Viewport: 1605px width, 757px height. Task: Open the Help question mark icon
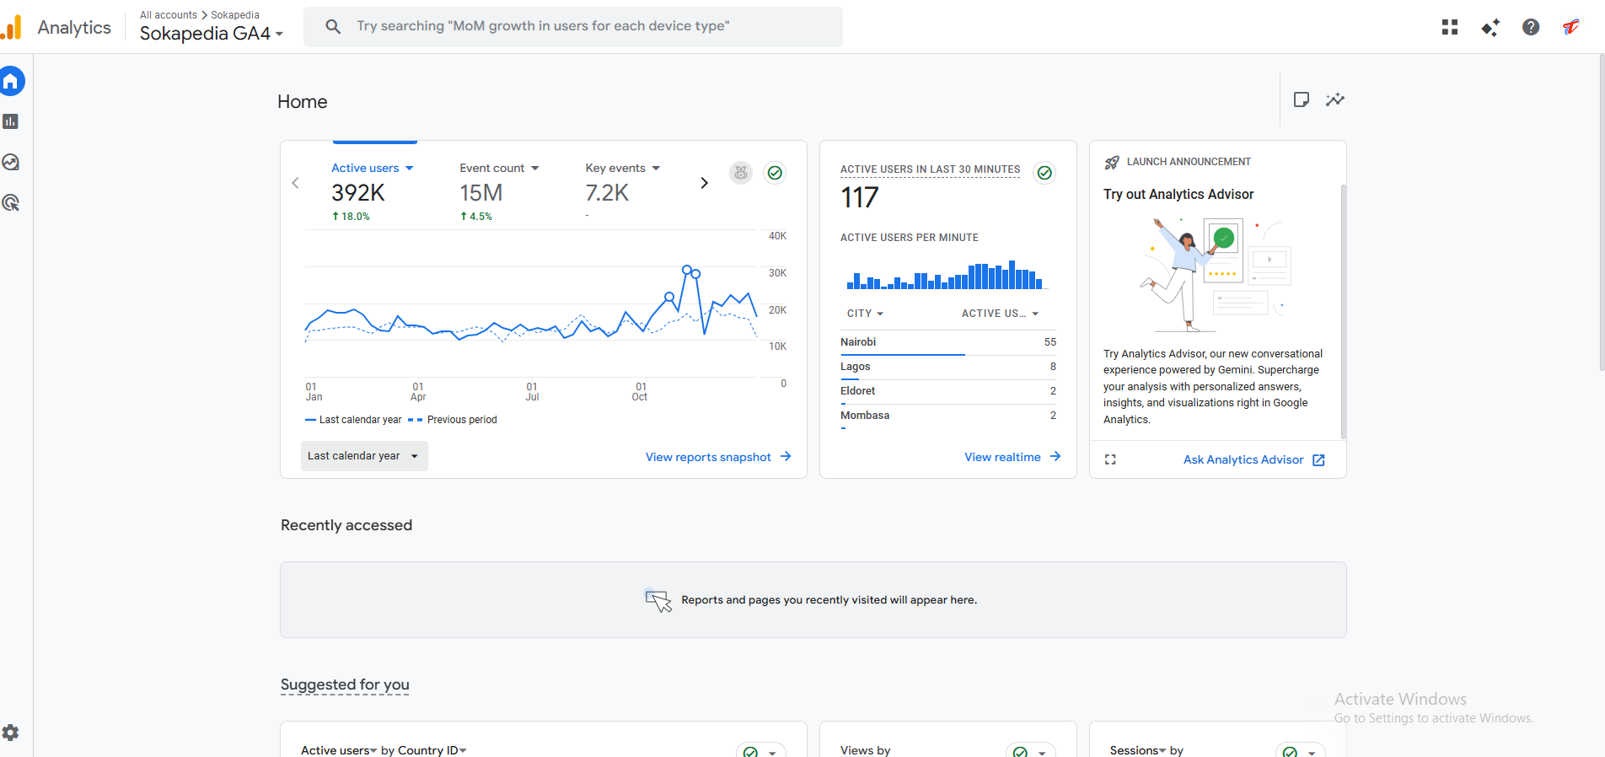coord(1530,27)
